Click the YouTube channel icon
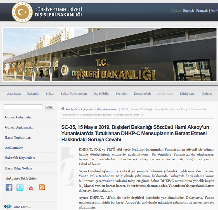 tap(31, 188)
